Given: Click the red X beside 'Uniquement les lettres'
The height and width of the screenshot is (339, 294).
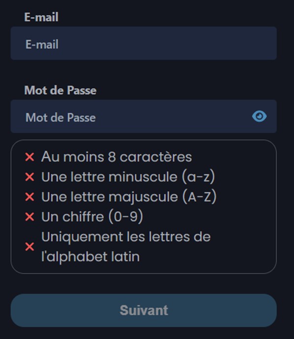Looking at the screenshot, I should coord(29,247).
